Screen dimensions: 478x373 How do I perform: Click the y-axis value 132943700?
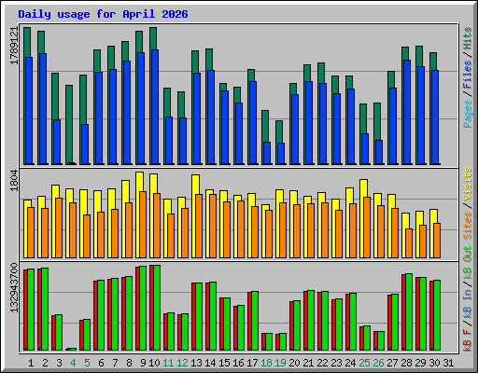pyautogui.click(x=14, y=288)
